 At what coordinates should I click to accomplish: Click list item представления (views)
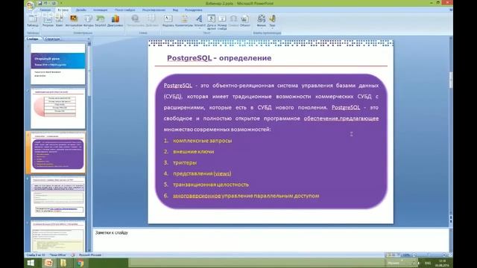tap(202, 173)
